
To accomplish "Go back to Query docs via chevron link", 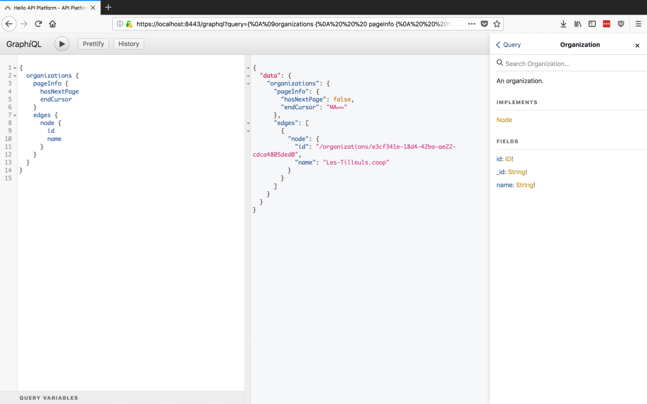I will (x=507, y=45).
